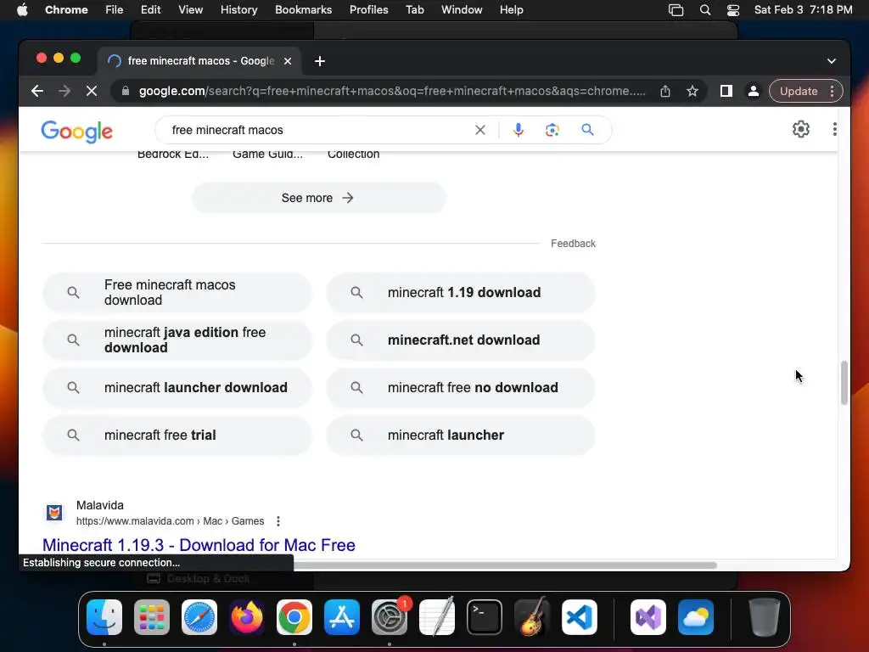Open macOS Control Center
The width and height of the screenshot is (869, 652).
click(x=733, y=10)
